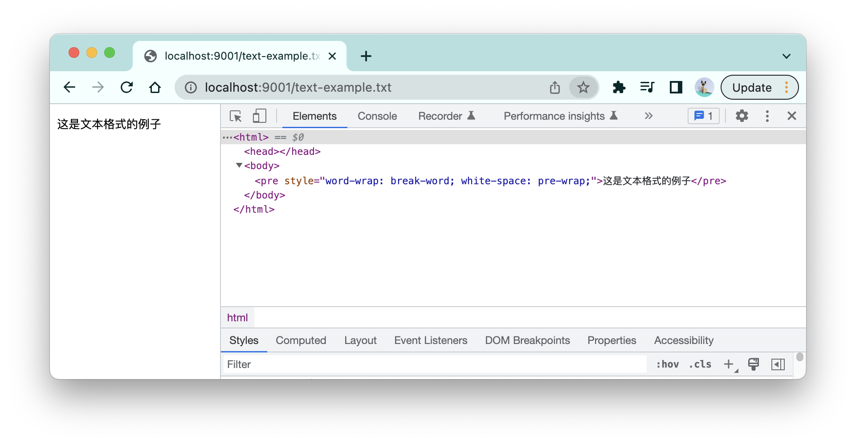Screen dimensions: 856x445
Task: Switch to the Elements panel
Action: (x=314, y=116)
